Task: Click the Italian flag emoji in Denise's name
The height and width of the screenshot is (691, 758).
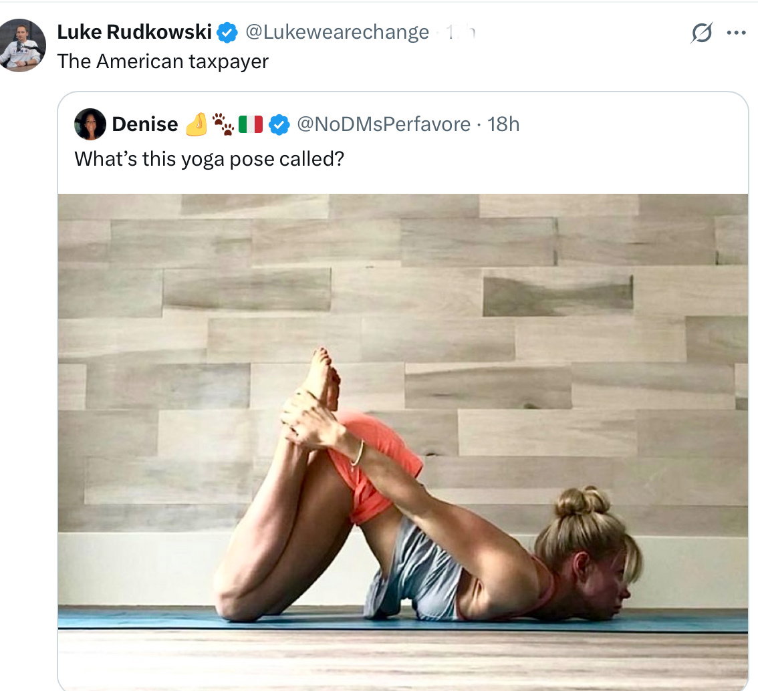Action: [251, 124]
